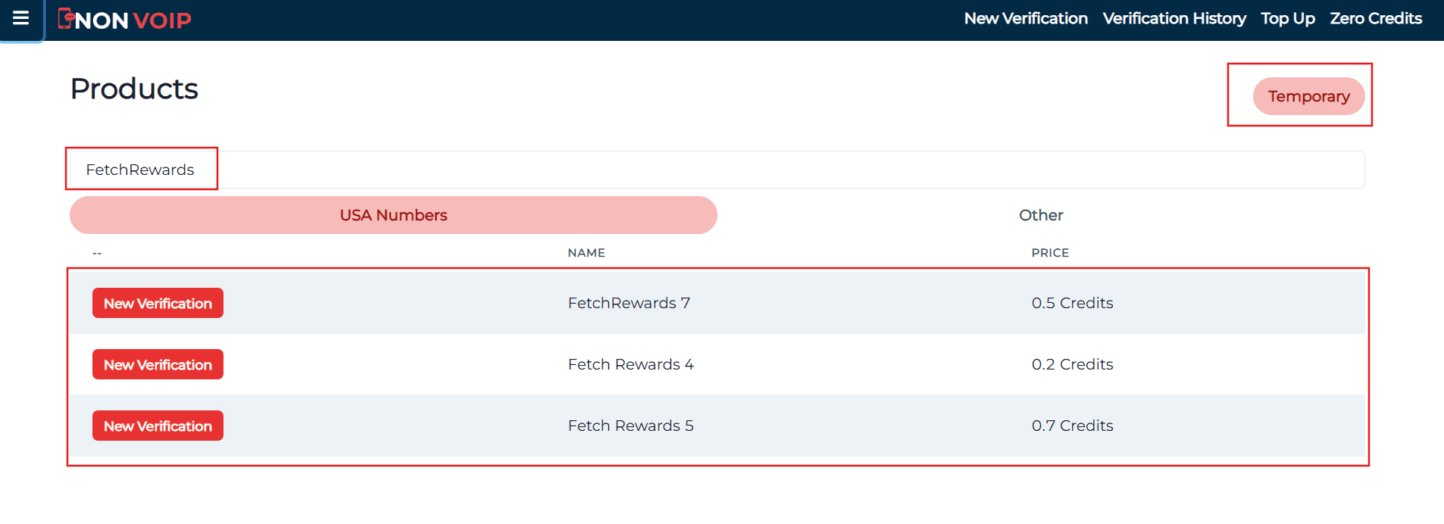Switch to the Other tab
The image size is (1444, 524).
tap(1041, 215)
